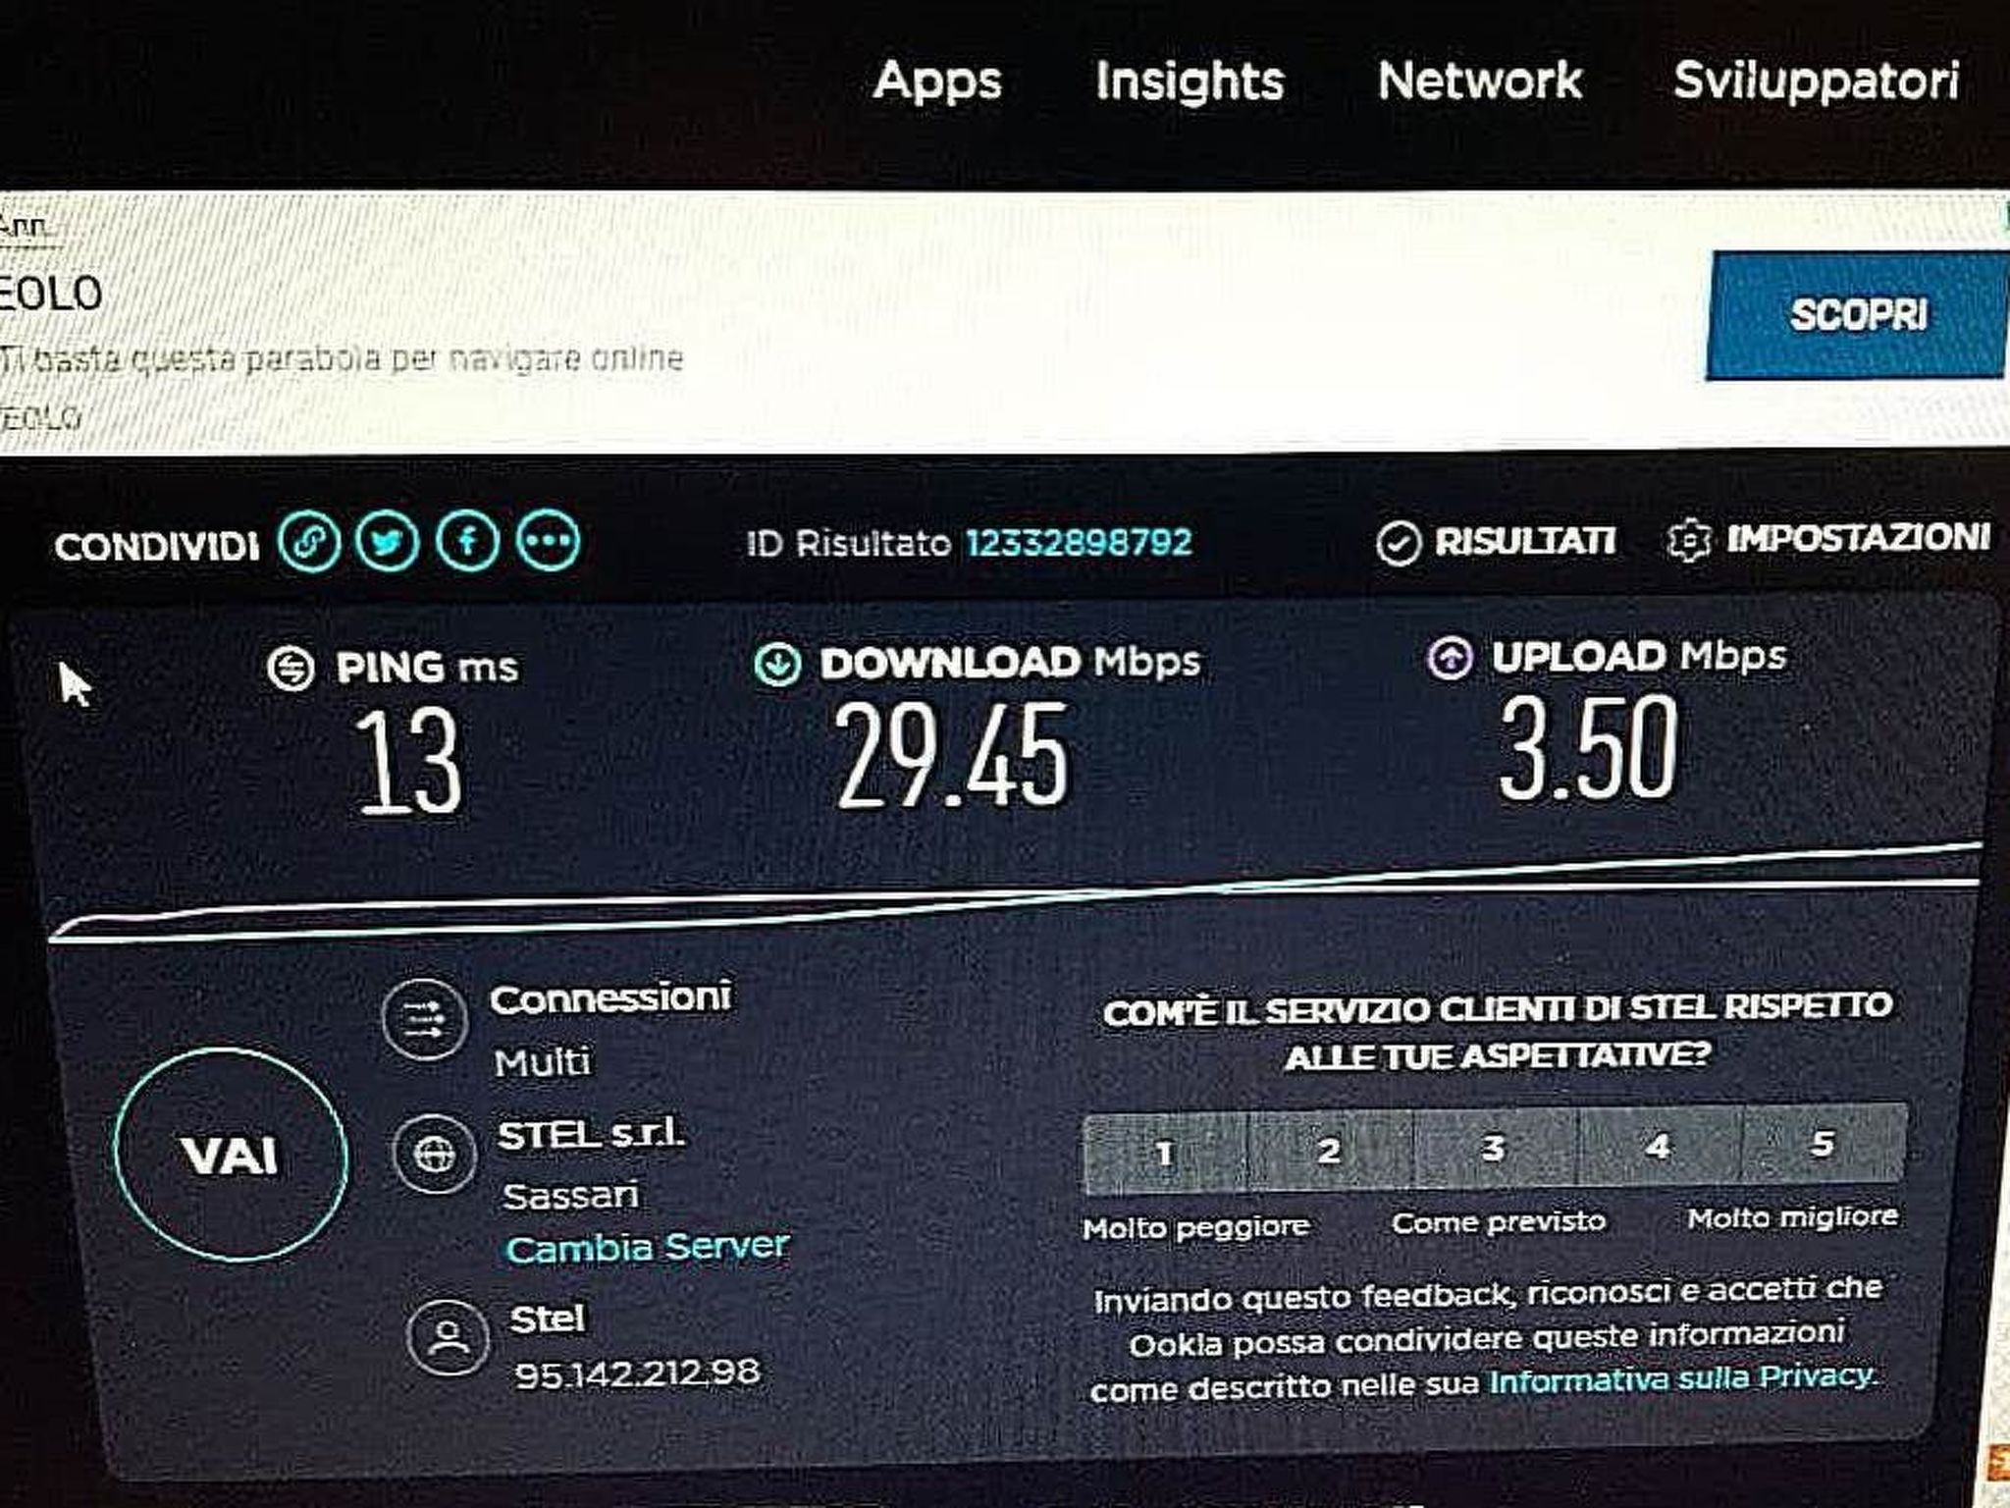
Task: Click the Risultati checkmark icon
Action: [1399, 543]
